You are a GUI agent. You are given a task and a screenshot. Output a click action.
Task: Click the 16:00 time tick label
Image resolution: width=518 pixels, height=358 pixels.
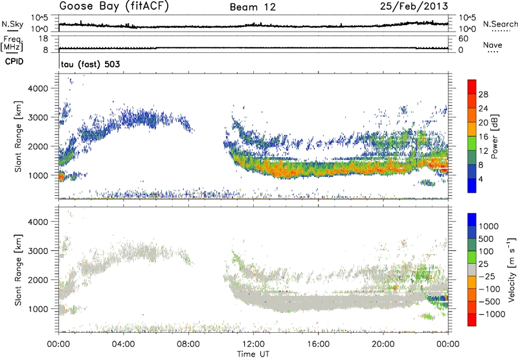pos(318,344)
